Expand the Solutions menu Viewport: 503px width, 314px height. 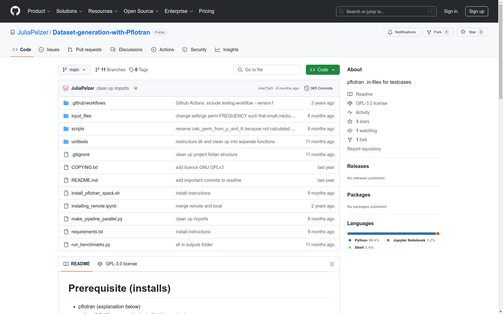click(69, 11)
